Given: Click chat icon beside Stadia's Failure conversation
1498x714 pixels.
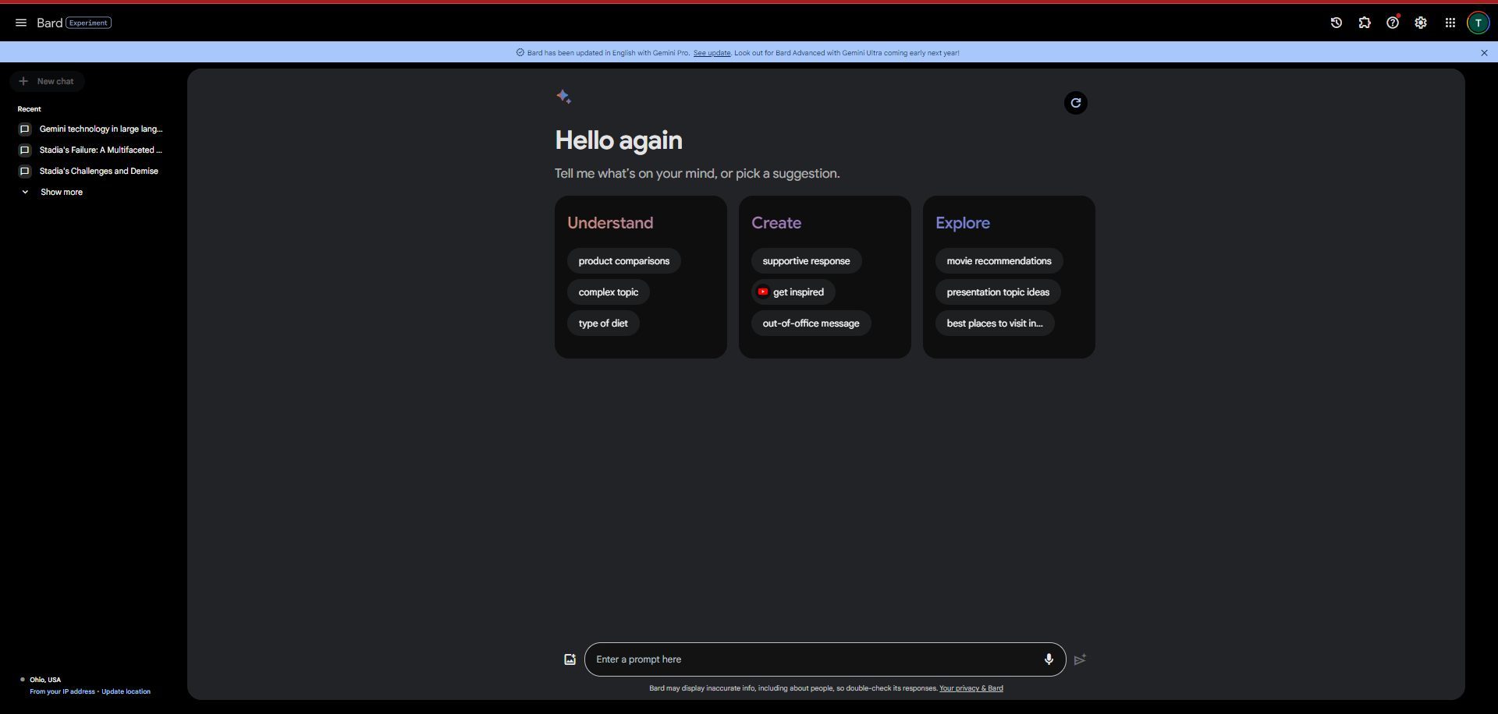Looking at the screenshot, I should click(x=25, y=150).
